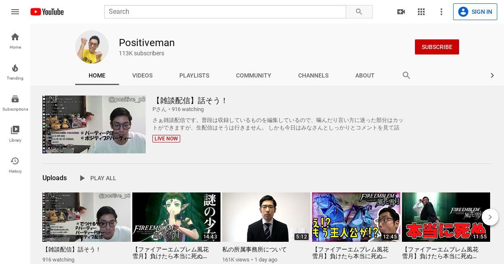Open the YouTube apps grid icon
This screenshot has width=504, height=264.
[421, 12]
